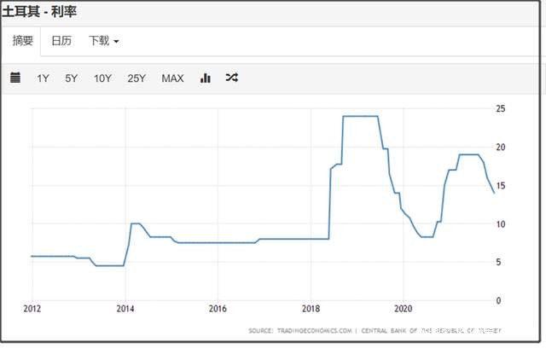Click the 25 y-axis value
The height and width of the screenshot is (348, 546).
click(501, 108)
